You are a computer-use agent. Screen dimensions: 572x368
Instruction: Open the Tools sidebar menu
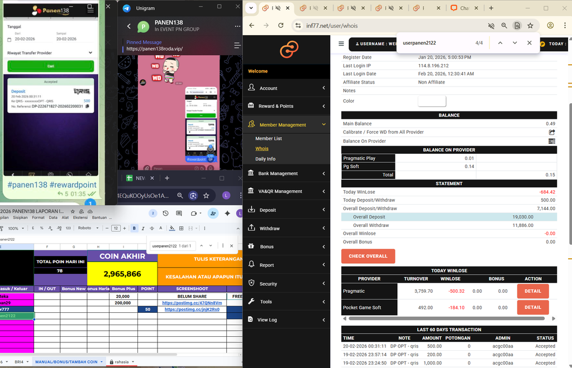[x=287, y=302]
